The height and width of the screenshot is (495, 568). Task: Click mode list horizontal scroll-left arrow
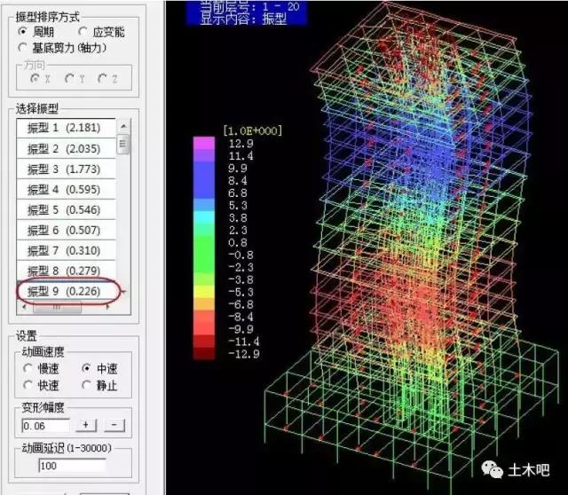click(x=25, y=308)
